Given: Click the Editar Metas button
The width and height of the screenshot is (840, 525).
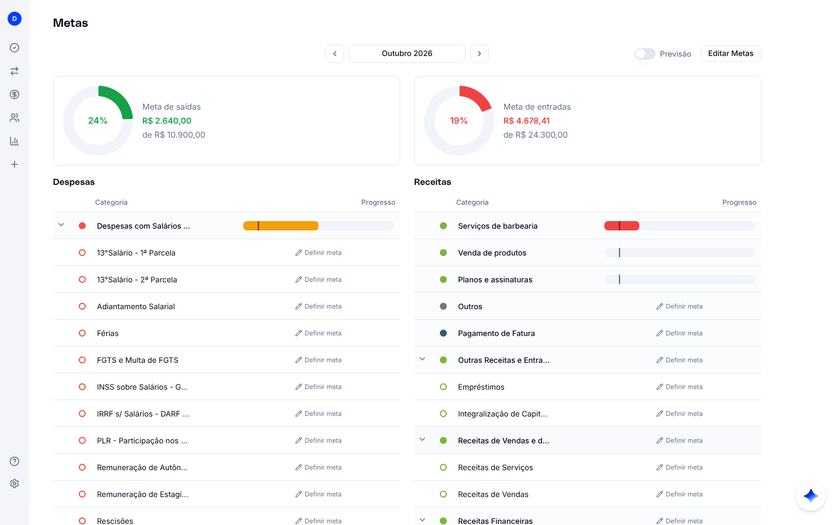Looking at the screenshot, I should pos(731,54).
